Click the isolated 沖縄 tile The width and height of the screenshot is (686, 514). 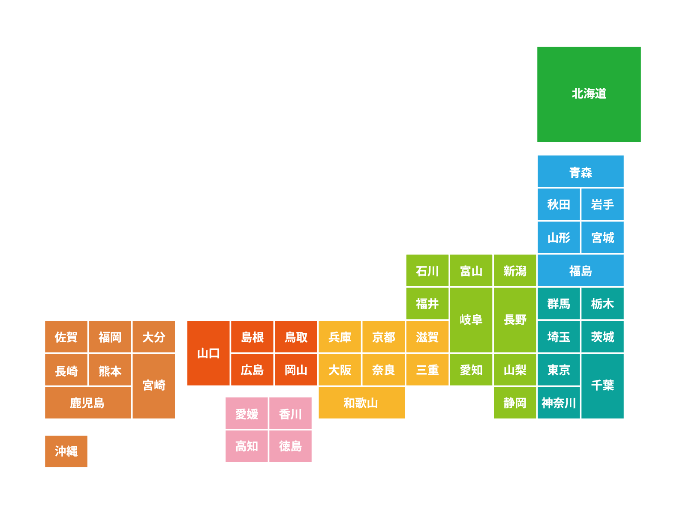point(66,451)
